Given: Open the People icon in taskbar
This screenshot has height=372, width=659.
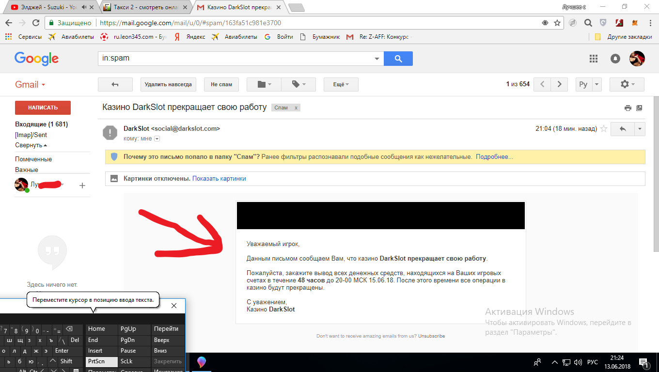Looking at the screenshot, I should click(x=537, y=362).
